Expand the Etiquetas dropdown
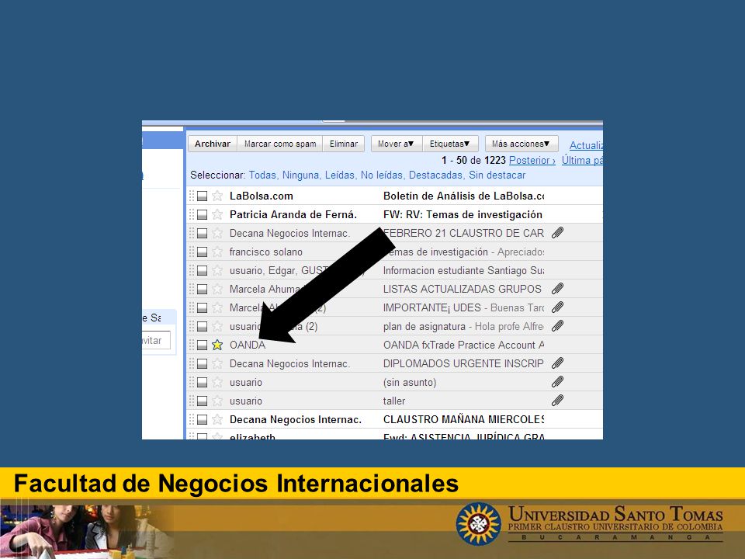 450,144
